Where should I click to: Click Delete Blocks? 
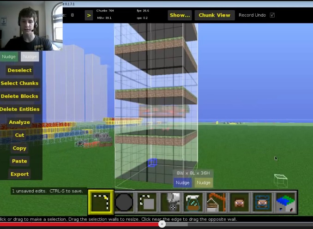pyautogui.click(x=19, y=96)
